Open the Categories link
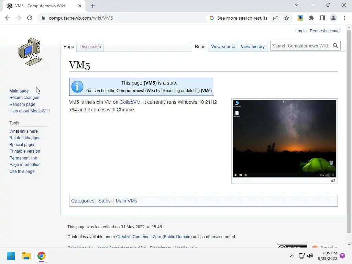The image size is (352, 264). [x=83, y=201]
